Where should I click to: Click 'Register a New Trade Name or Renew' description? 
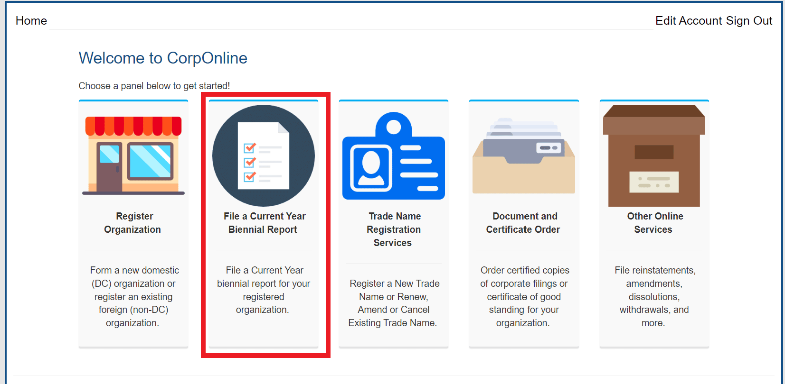click(x=394, y=303)
